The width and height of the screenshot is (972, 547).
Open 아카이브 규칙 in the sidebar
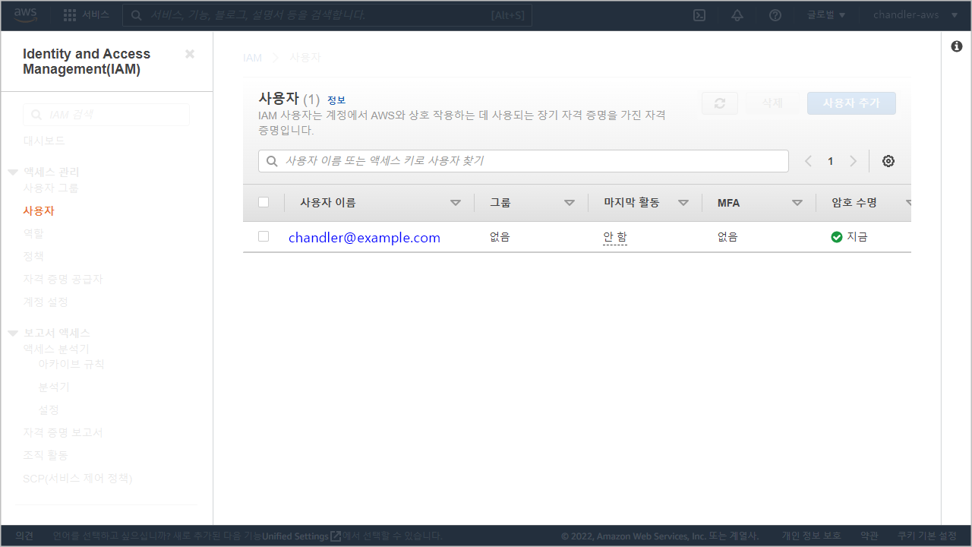tap(71, 364)
